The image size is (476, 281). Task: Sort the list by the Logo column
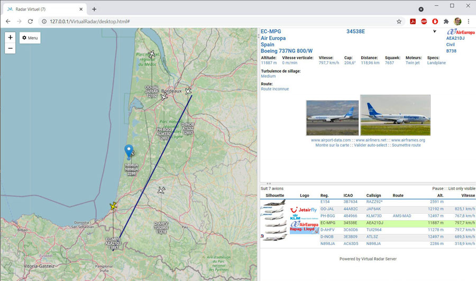coord(305,195)
